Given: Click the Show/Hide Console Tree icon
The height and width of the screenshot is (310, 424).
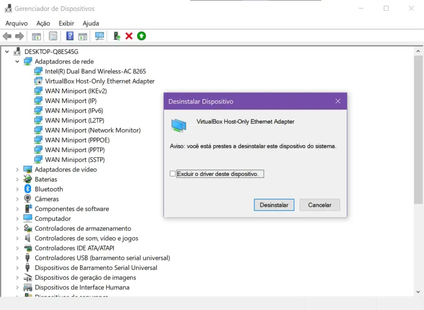Looking at the screenshot, I should [x=36, y=36].
